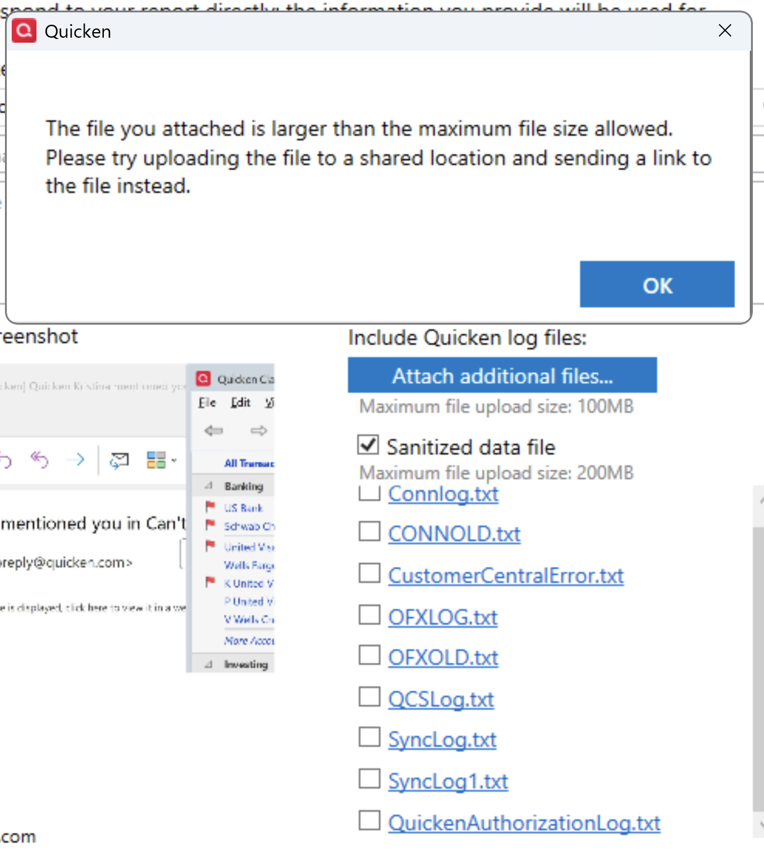Click forward arrow icon in screenshot preview
Image resolution: width=764 pixels, height=859 pixels.
coord(75,459)
